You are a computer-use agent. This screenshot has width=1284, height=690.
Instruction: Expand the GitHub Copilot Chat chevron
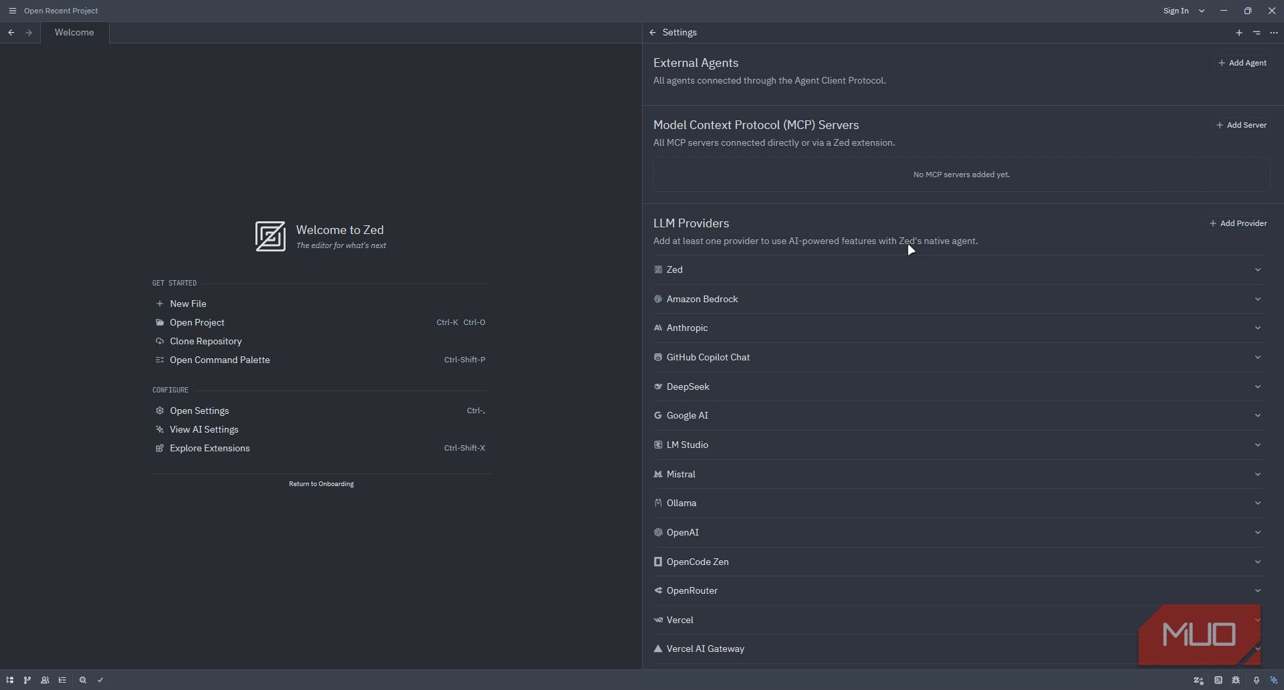click(1258, 358)
